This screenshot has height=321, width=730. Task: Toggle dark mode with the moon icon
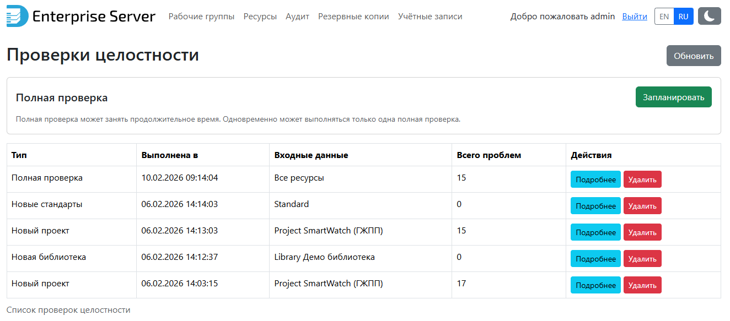click(x=709, y=17)
